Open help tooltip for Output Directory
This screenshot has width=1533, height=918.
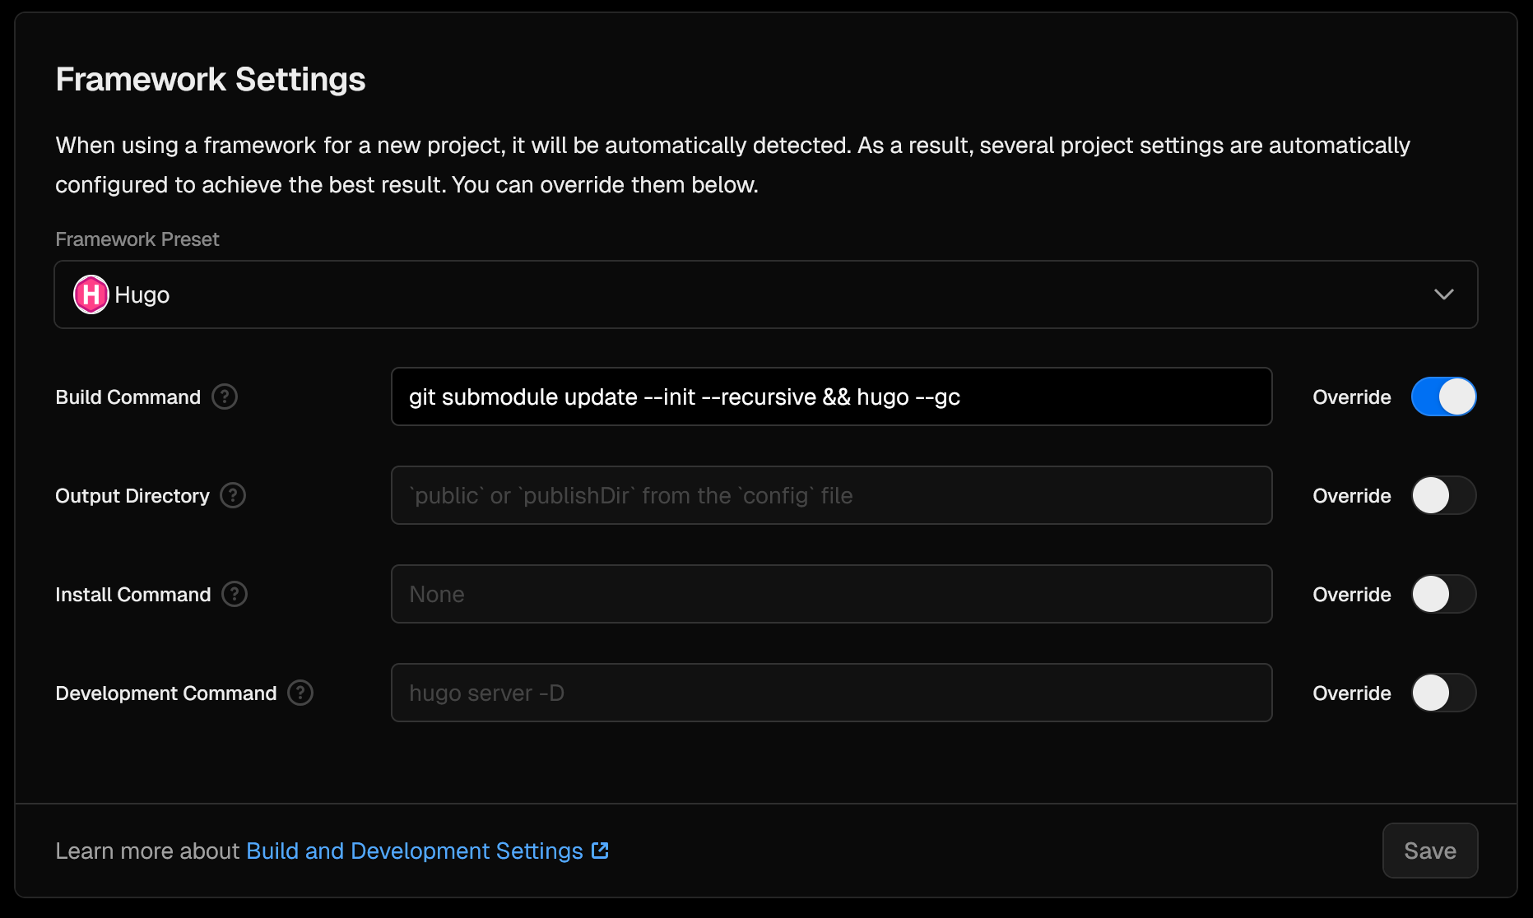[233, 495]
